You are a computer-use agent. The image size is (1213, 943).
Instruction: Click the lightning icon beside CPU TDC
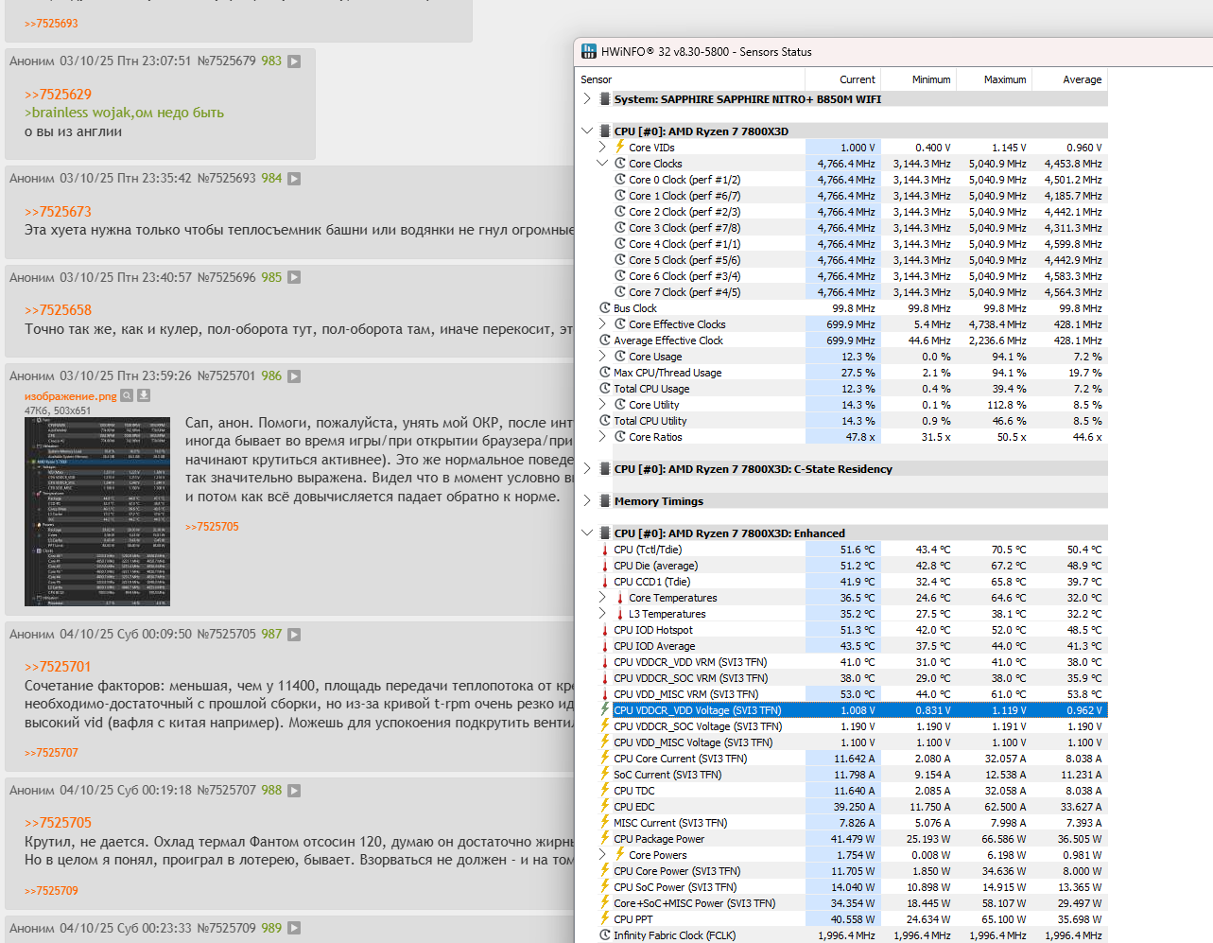605,791
